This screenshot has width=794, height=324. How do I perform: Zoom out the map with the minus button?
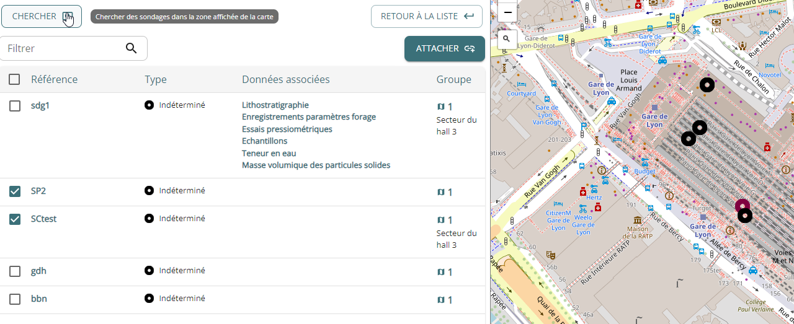(x=507, y=12)
